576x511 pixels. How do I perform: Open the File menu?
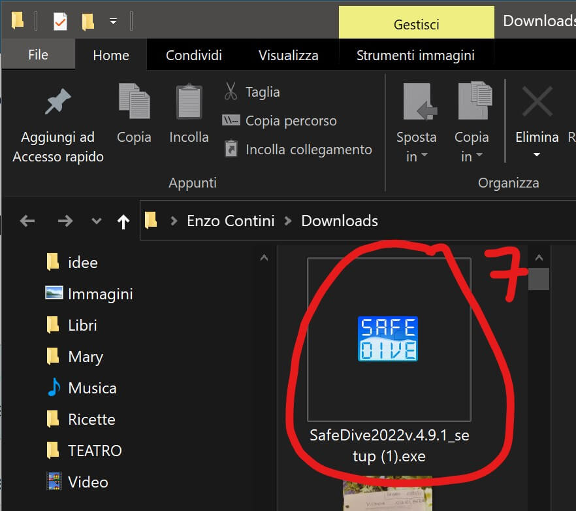coord(38,55)
